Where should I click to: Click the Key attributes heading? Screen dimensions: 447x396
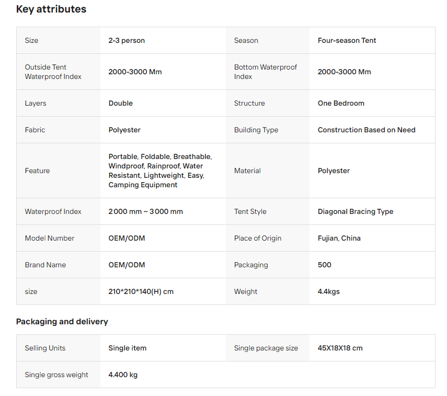pos(51,9)
